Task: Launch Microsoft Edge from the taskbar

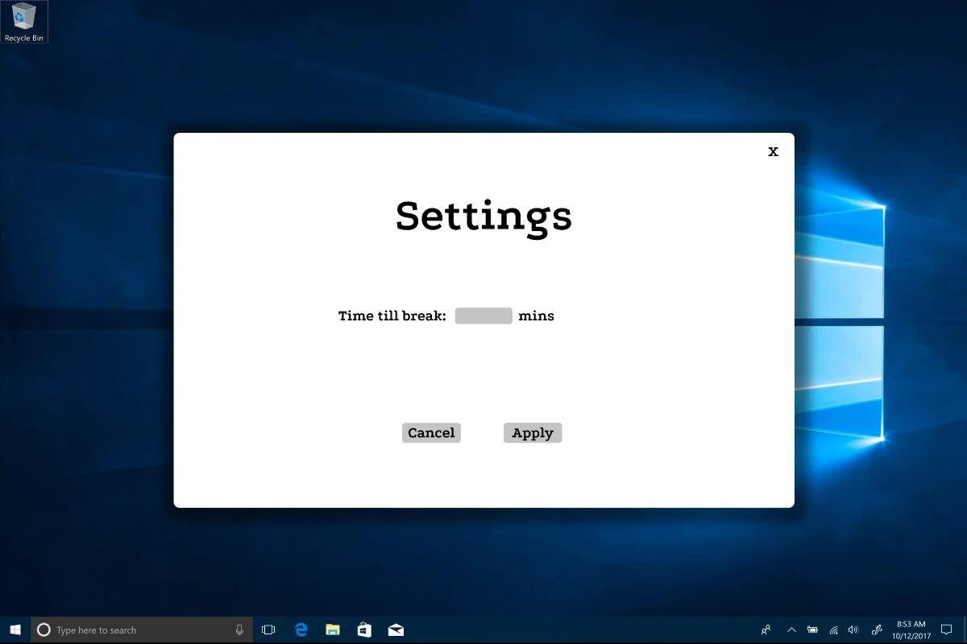Action: pos(301,630)
